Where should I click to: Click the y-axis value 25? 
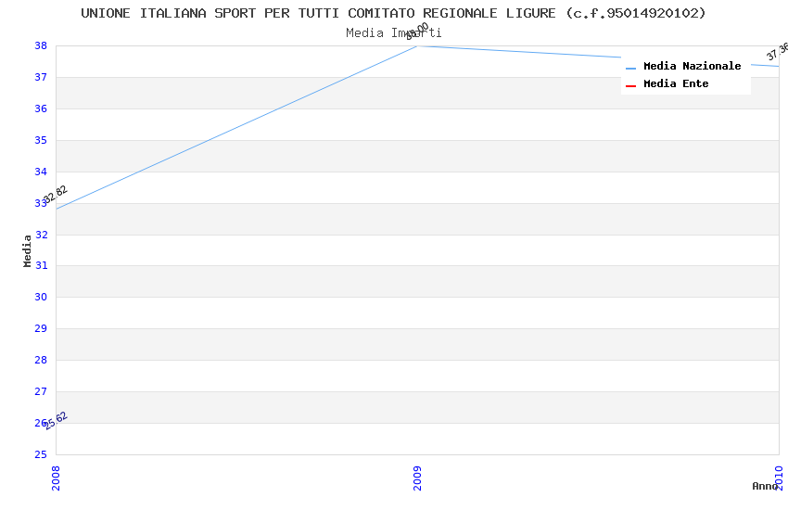click(x=41, y=454)
